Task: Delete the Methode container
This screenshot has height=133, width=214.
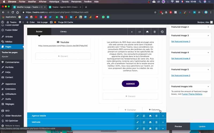Action: coord(156,122)
